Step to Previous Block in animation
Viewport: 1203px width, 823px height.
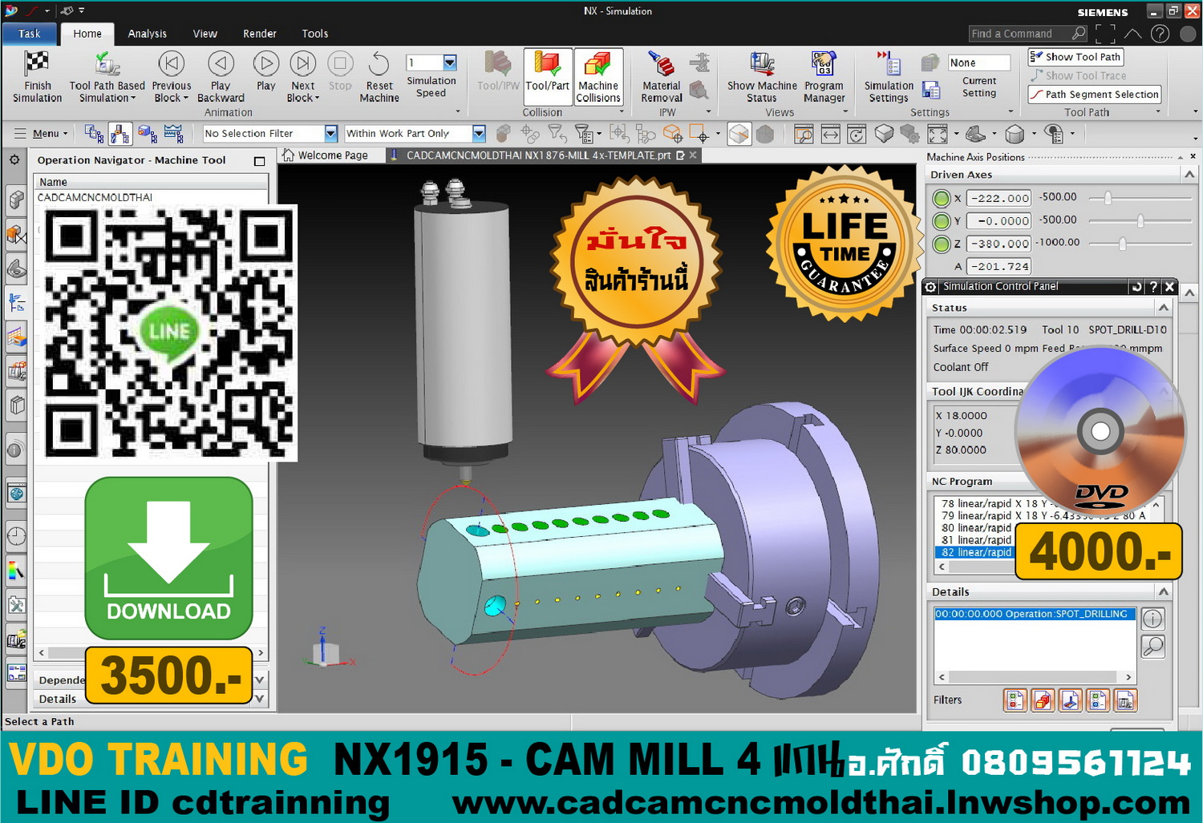[x=171, y=64]
